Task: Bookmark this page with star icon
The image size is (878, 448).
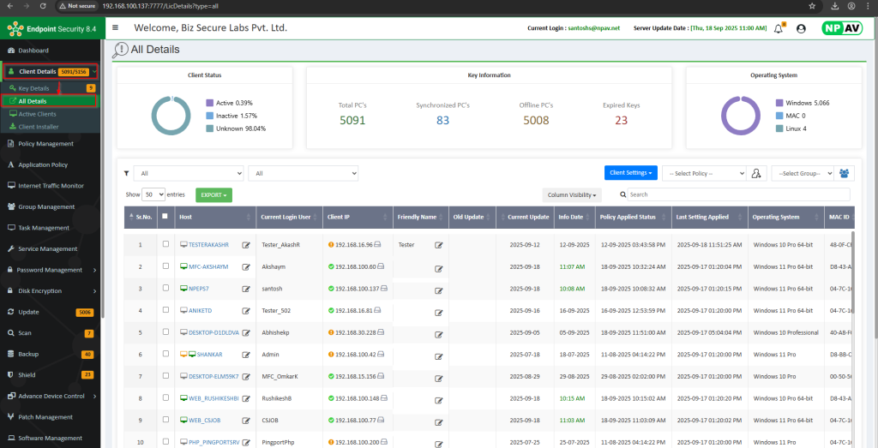Action: tap(811, 6)
